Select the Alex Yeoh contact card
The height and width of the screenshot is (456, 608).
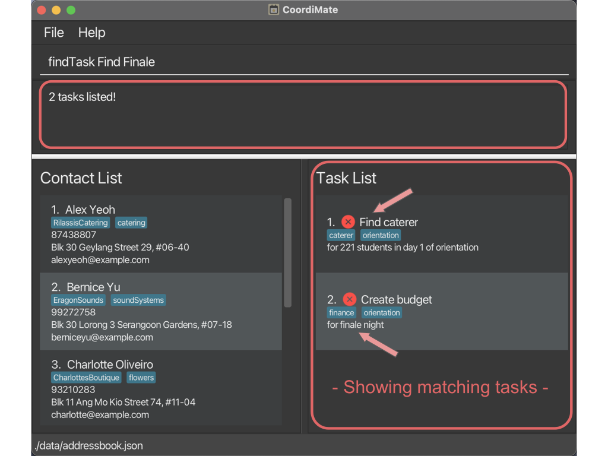click(160, 235)
